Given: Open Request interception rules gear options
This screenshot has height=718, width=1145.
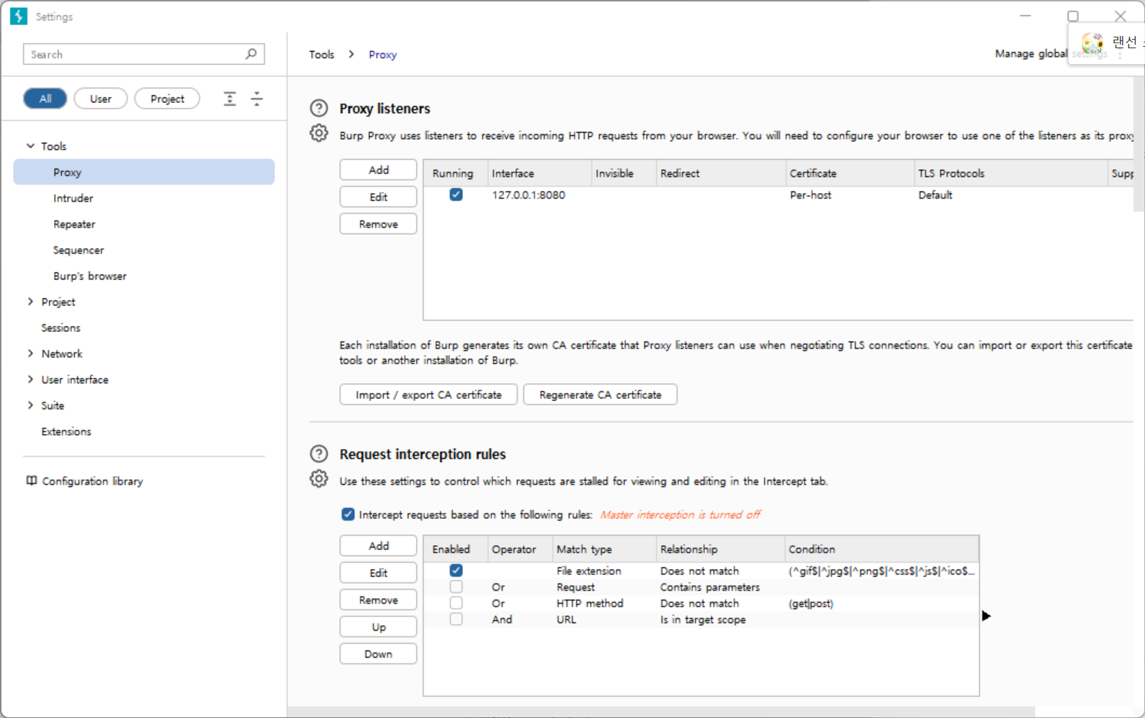Looking at the screenshot, I should pos(318,479).
